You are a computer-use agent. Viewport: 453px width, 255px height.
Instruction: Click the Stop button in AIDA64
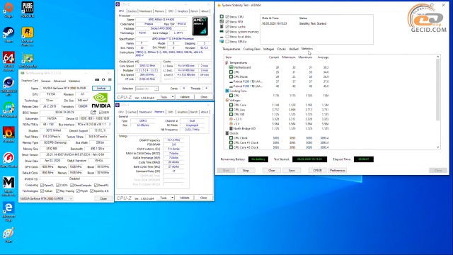[x=246, y=170]
